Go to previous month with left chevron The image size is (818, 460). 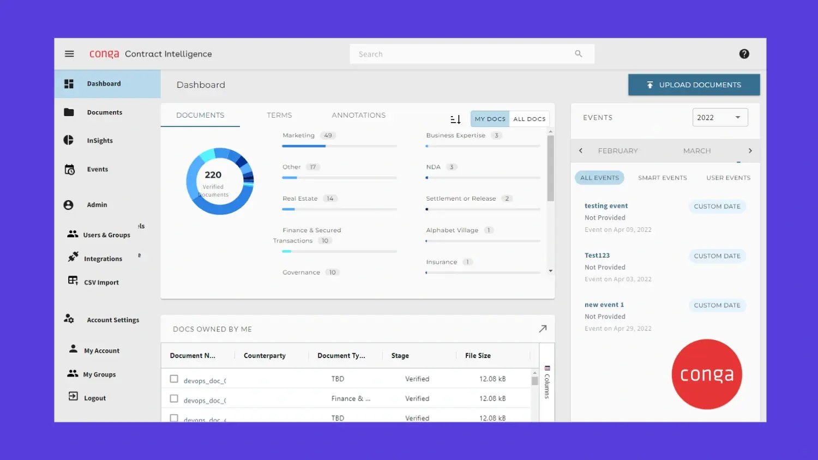coord(581,150)
